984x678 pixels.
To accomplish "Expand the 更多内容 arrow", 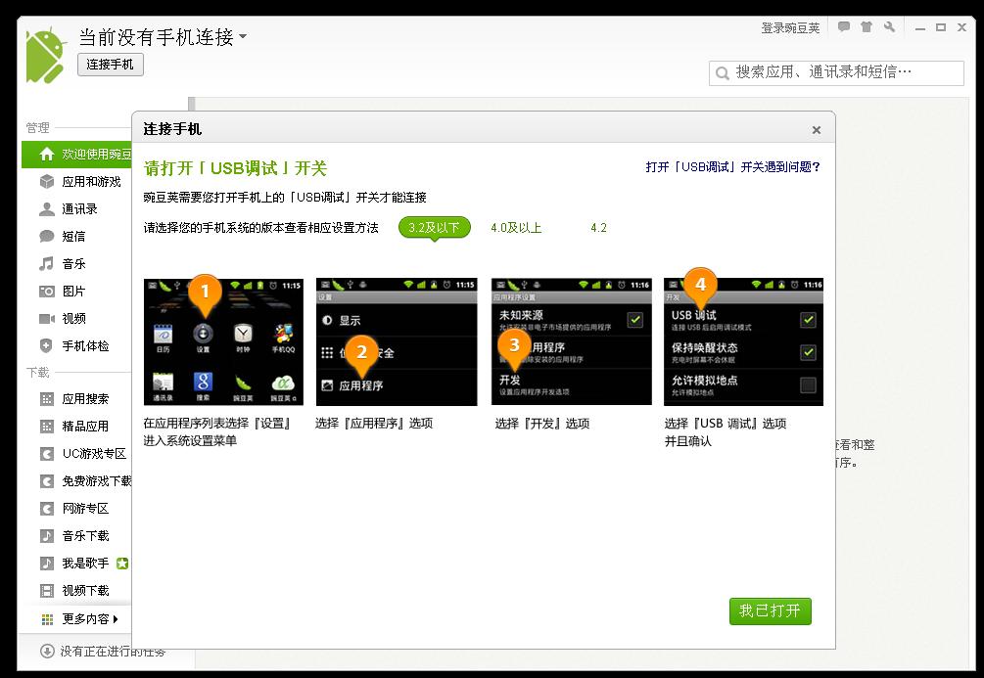I will pyautogui.click(x=116, y=619).
